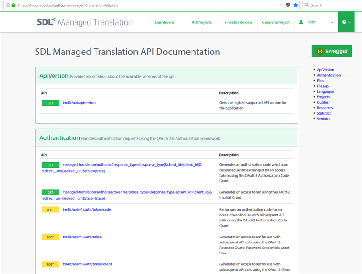Click GET badge for tm4lc/api/apiversion
The height and width of the screenshot is (274, 362).
tap(50, 103)
